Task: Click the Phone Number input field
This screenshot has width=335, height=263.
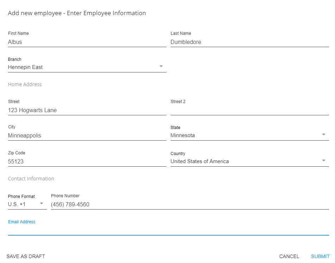Action: point(190,205)
